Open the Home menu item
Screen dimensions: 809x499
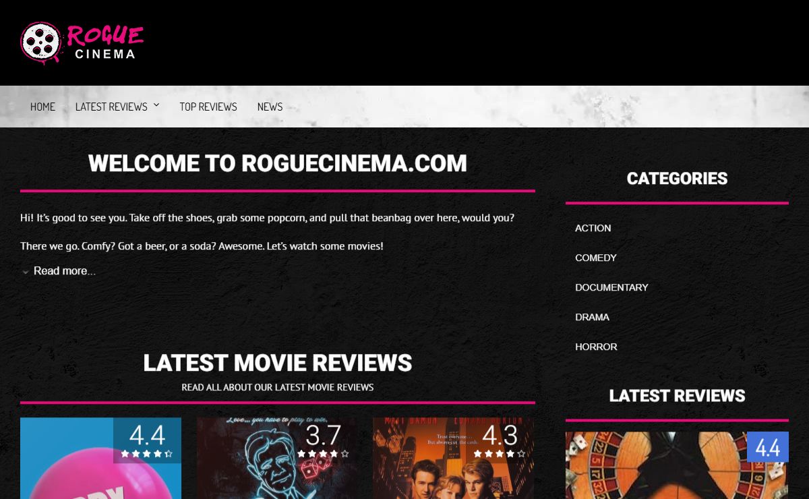click(x=42, y=107)
